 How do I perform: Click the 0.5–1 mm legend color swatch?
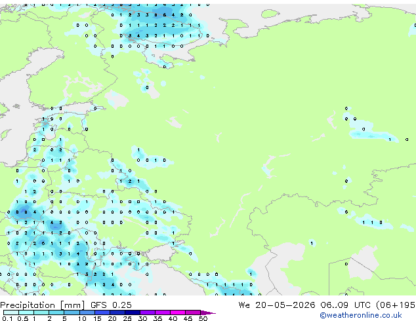click(26, 312)
